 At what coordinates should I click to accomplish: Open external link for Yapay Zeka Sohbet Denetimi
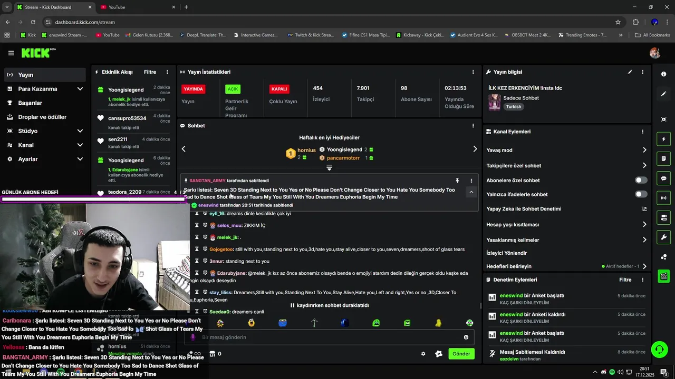point(644,209)
